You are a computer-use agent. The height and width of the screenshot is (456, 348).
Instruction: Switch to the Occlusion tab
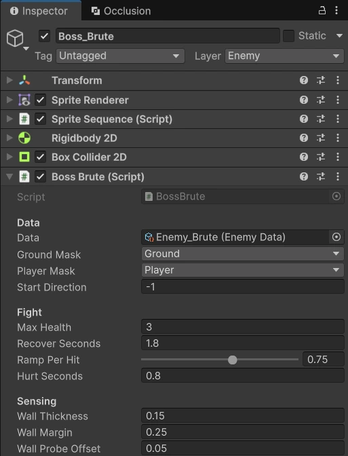[x=121, y=11]
